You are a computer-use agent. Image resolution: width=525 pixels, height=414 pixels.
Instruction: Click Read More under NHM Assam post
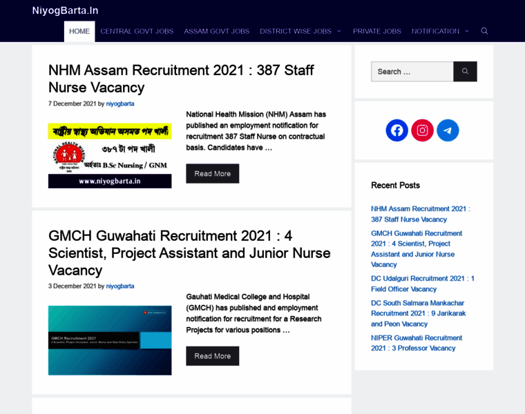tap(213, 174)
